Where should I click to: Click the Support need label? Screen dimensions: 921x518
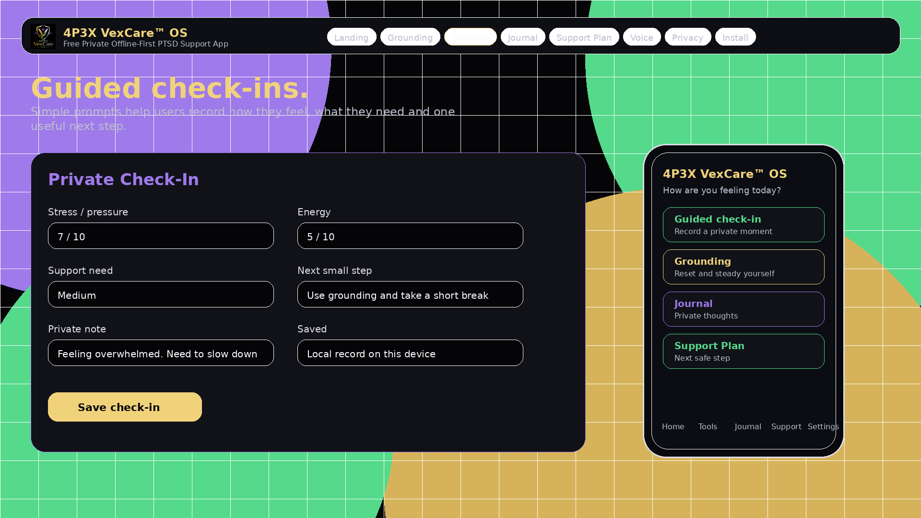pyautogui.click(x=80, y=271)
